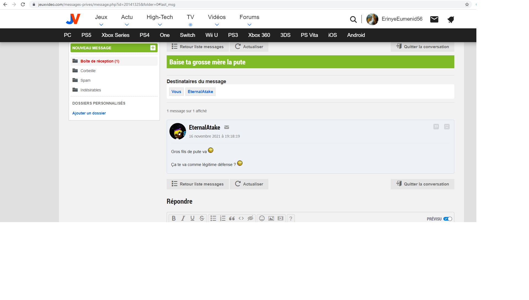Click the ErinyeEumenid56 username
This screenshot has height=300, width=529.
pos(402,19)
